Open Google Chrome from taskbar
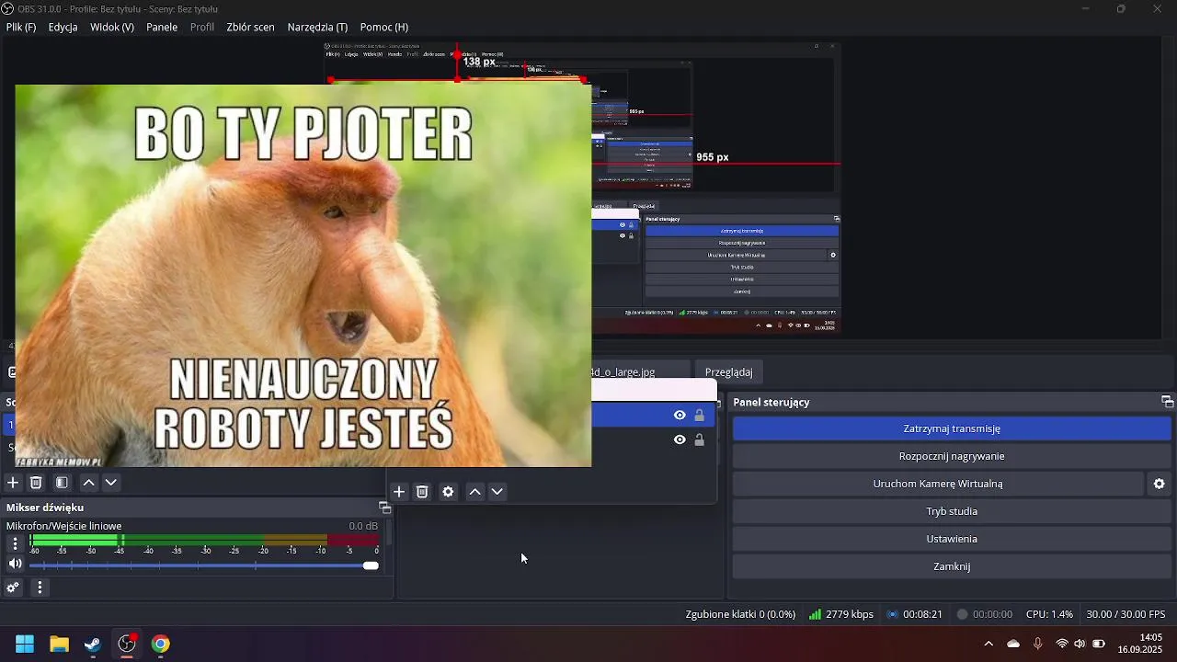This screenshot has height=662, width=1177. point(161,645)
